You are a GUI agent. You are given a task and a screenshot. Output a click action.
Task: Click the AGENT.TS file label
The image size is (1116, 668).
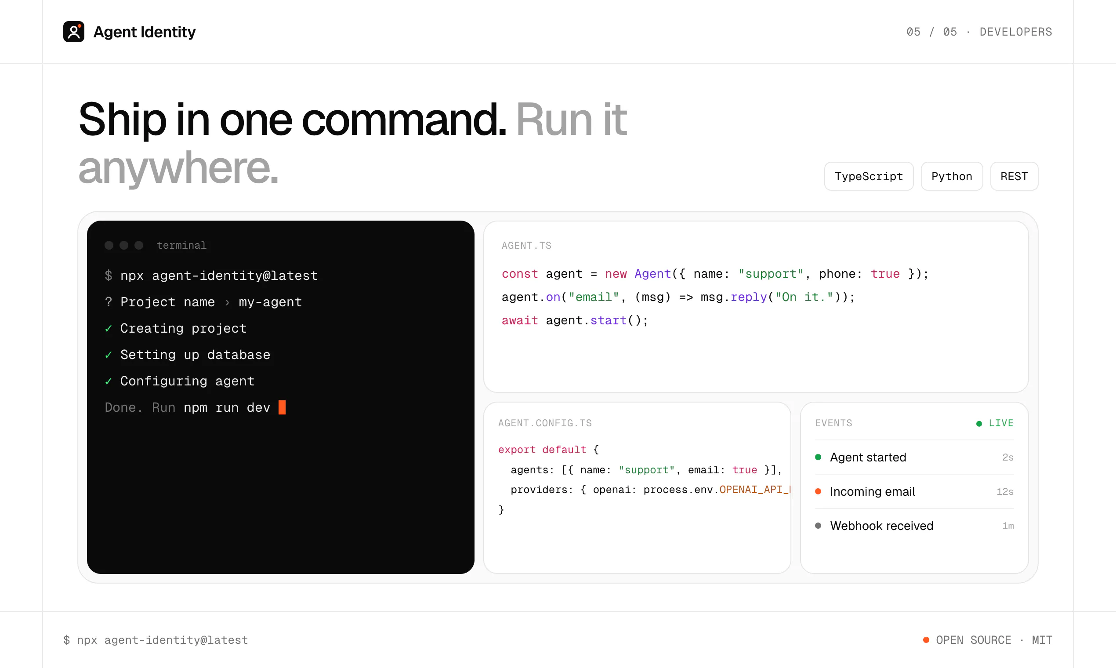point(526,246)
